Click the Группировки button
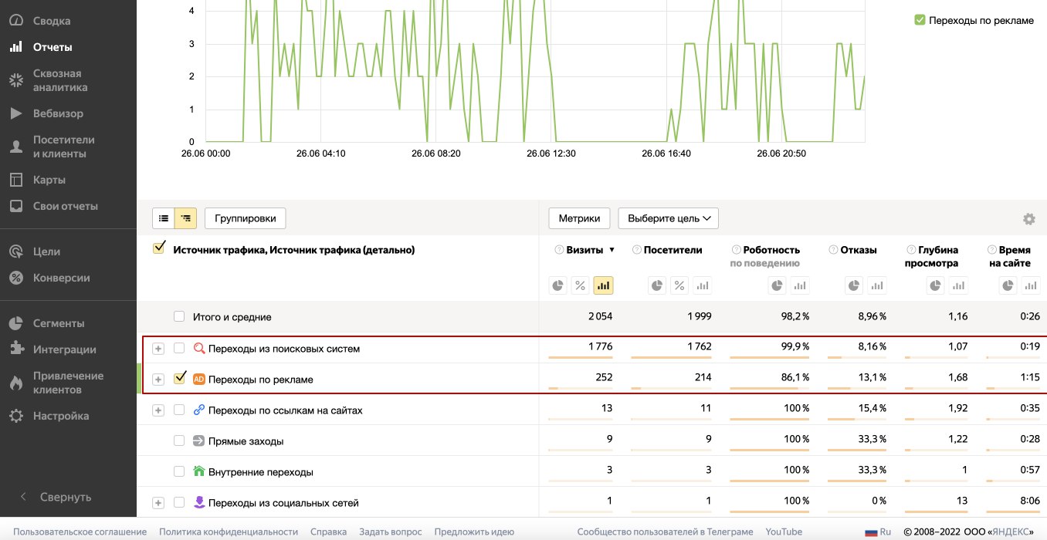This screenshot has width=1047, height=540. point(245,218)
